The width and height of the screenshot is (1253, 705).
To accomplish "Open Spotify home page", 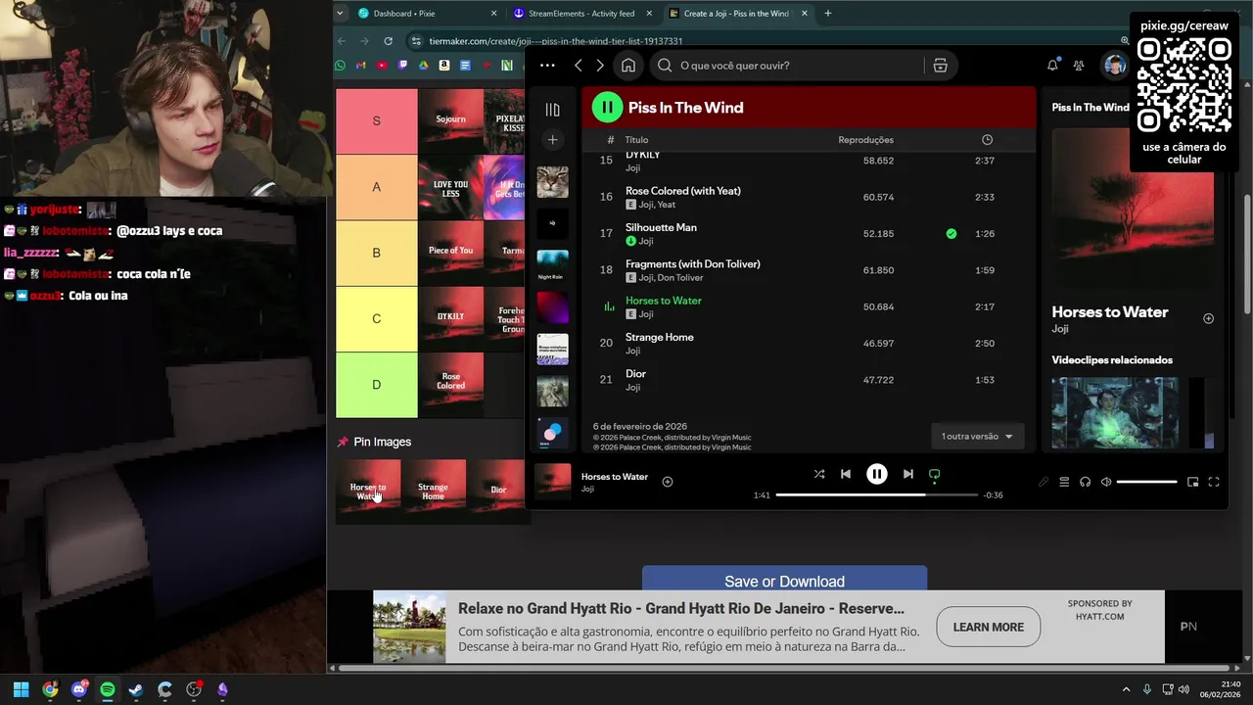I will (628, 66).
